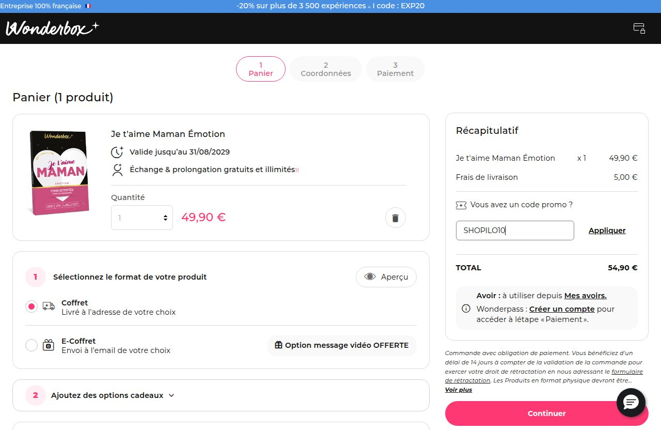Open the Quantité dropdown
The width and height of the screenshot is (661, 430).
click(x=142, y=218)
